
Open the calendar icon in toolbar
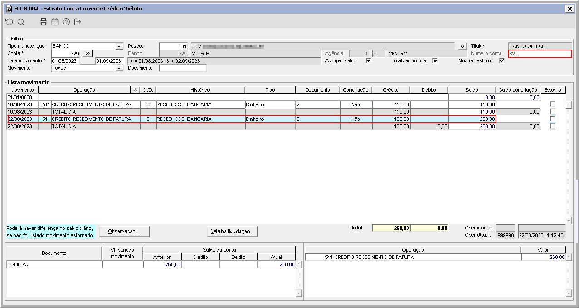coord(55,22)
